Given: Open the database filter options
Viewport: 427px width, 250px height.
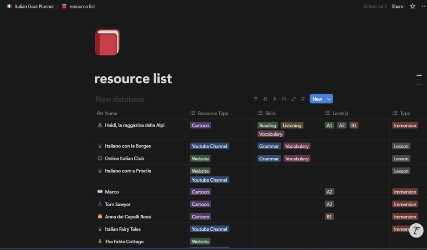Looking at the screenshot, I should pos(256,99).
